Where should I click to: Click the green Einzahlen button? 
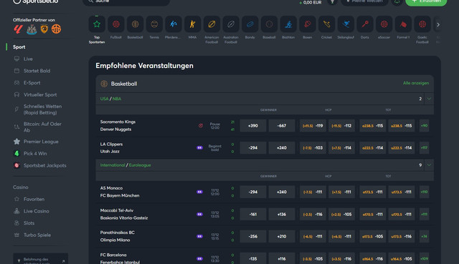[426, 1]
